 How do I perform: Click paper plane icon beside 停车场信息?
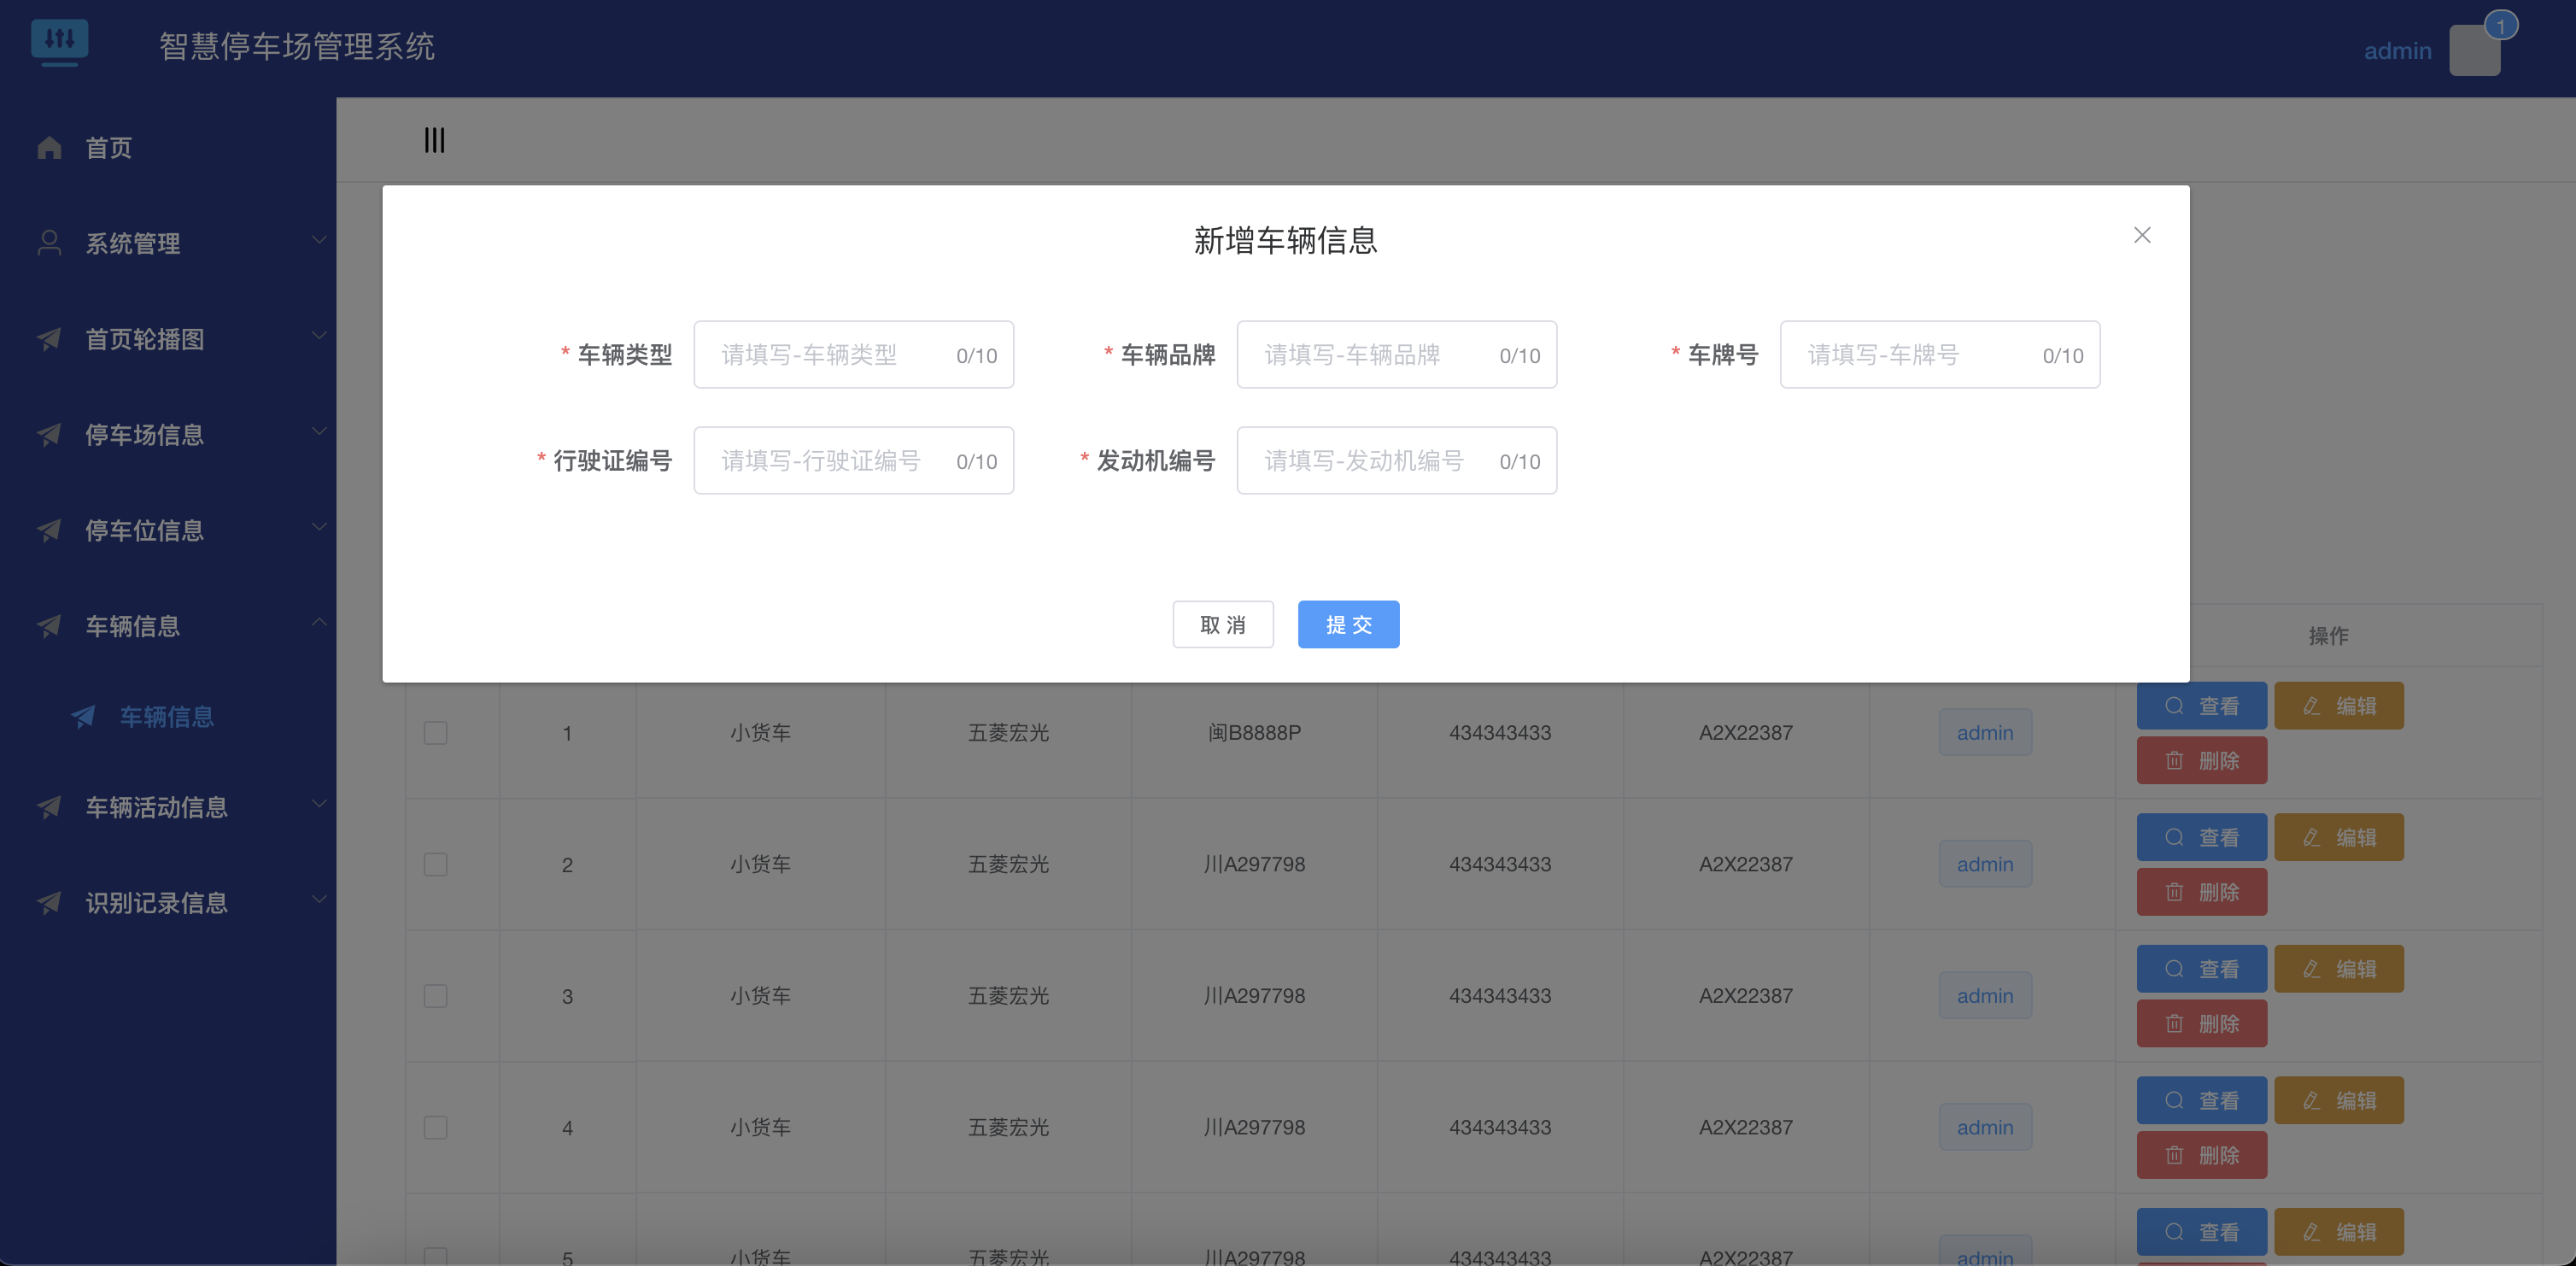coord(49,435)
